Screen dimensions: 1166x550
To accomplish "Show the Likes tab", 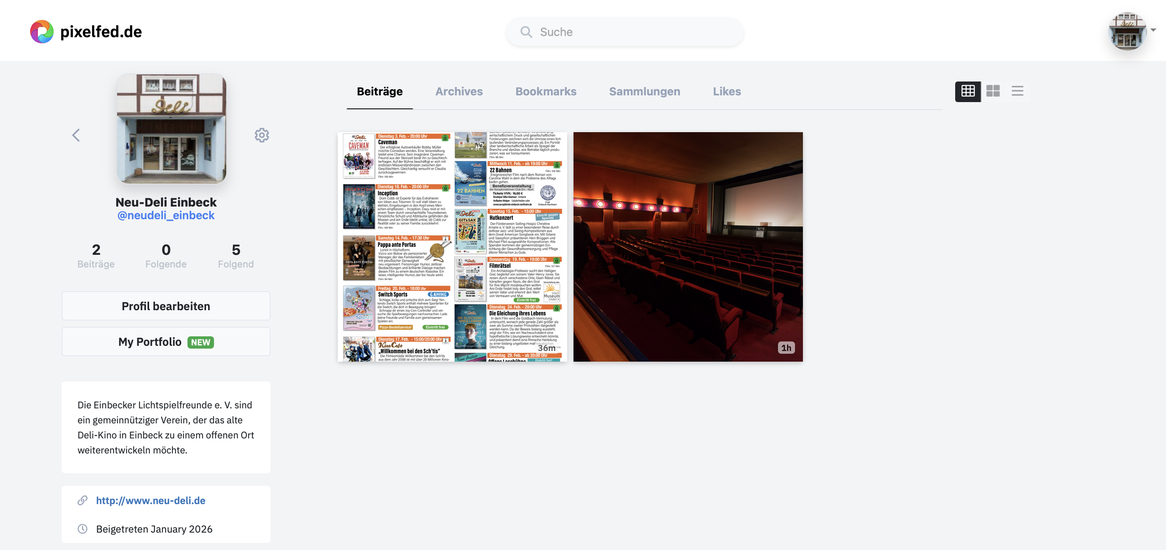I will coord(727,91).
